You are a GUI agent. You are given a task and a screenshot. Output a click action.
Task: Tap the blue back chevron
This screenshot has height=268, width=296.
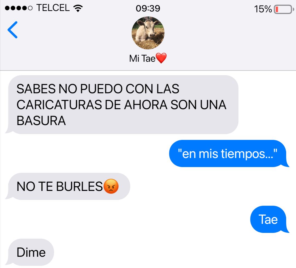point(12,30)
